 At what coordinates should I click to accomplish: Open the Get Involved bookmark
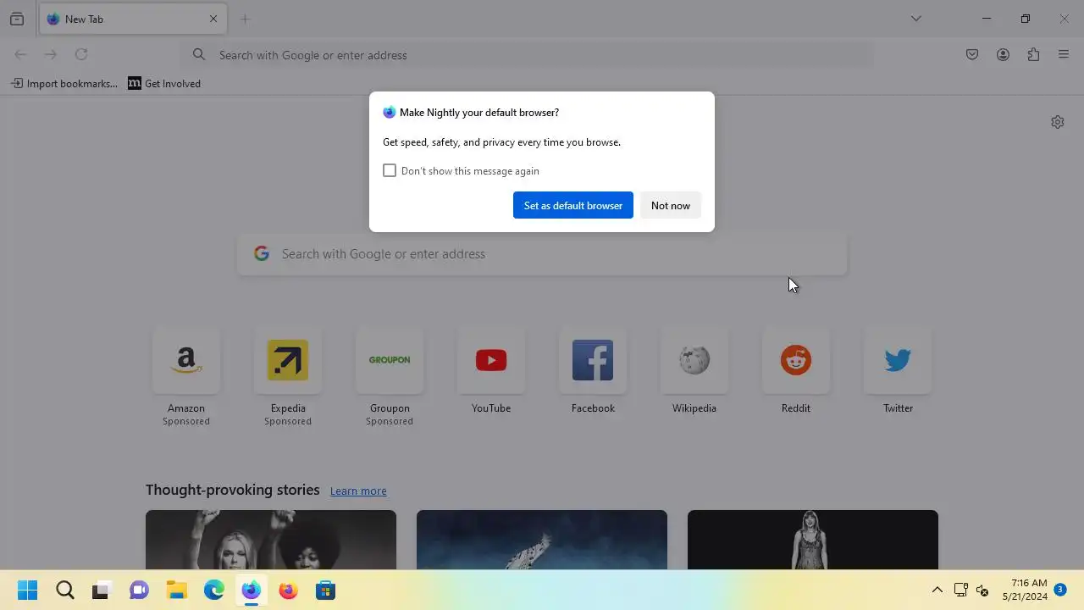tap(164, 83)
